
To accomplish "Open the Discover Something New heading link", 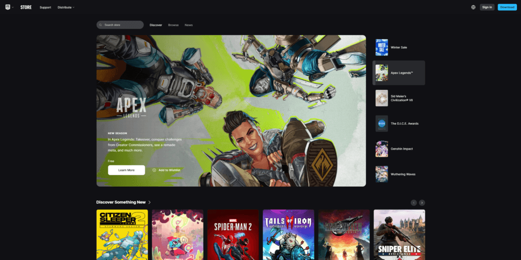I will pyautogui.click(x=121, y=202).
